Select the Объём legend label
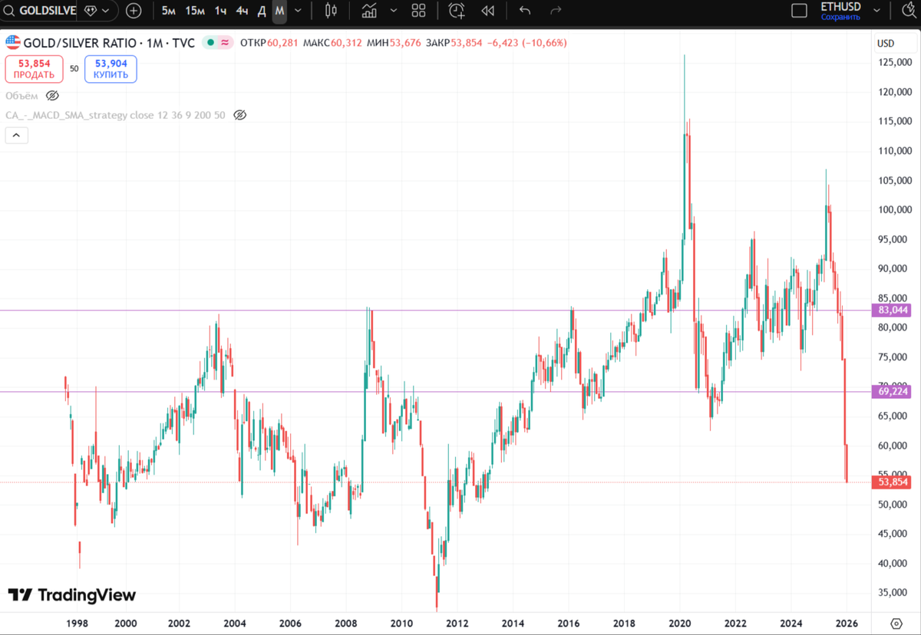 21,96
